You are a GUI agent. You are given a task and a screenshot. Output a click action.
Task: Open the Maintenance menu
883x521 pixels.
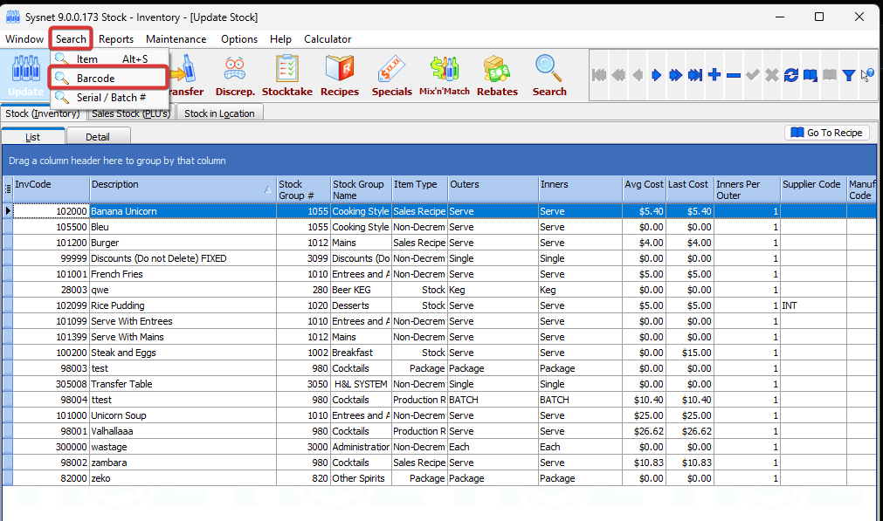coord(176,38)
